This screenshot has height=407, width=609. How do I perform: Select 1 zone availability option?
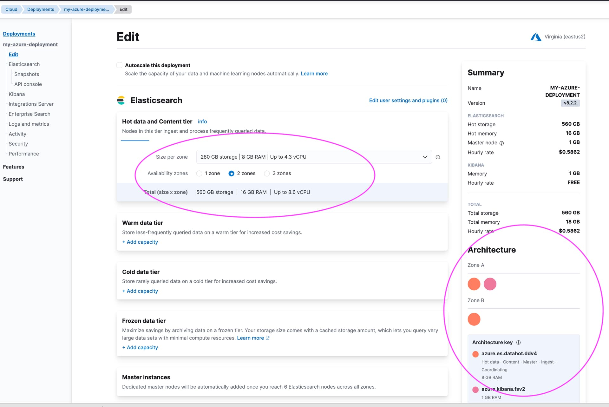(199, 173)
